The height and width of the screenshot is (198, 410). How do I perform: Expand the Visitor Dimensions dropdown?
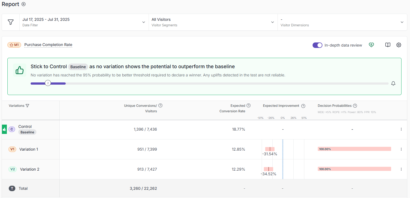342,22
